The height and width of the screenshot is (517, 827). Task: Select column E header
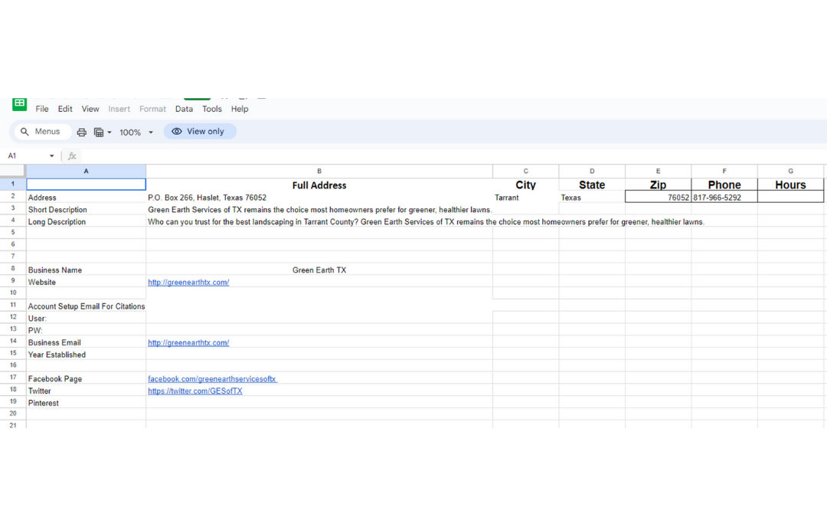click(x=659, y=171)
